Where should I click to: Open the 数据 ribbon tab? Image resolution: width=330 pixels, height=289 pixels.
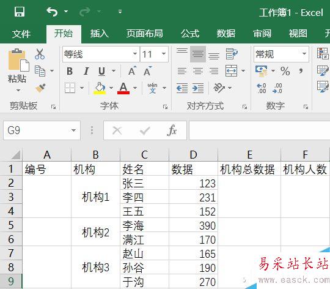coord(226,34)
